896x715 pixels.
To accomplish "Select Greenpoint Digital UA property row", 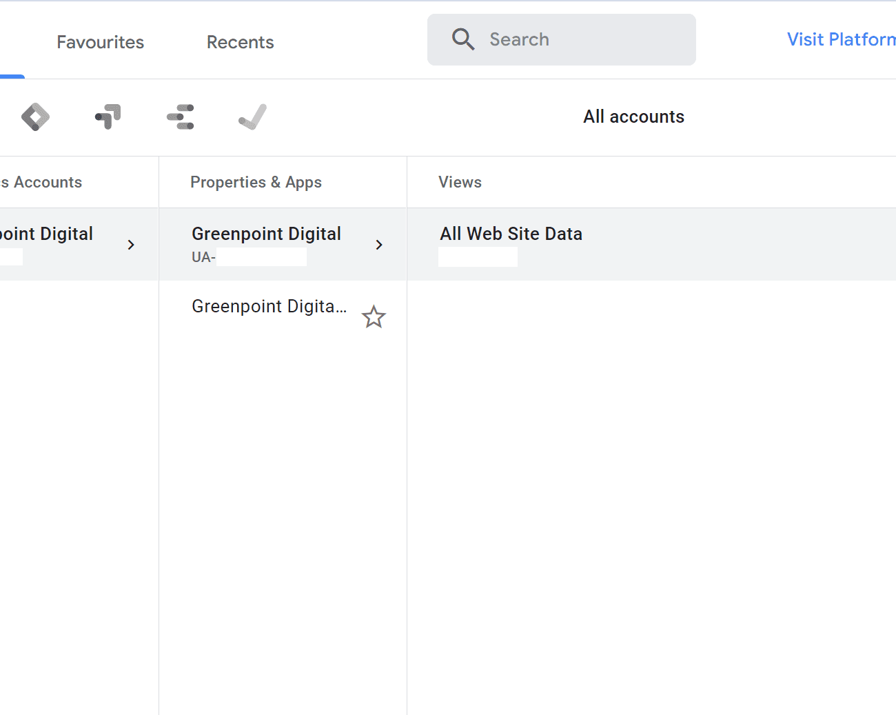I will point(283,244).
